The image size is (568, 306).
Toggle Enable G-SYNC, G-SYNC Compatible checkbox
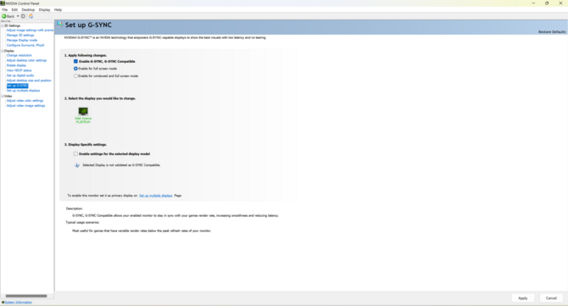75,62
